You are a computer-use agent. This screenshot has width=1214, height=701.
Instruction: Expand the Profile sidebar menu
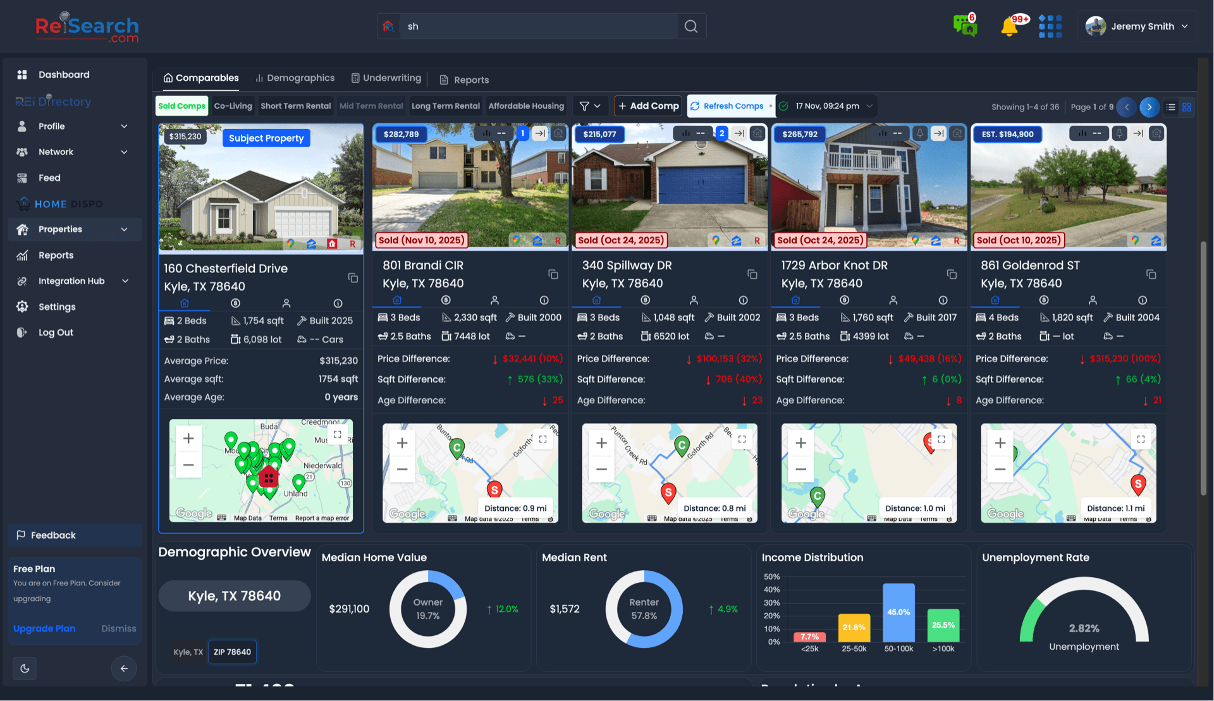[75, 126]
